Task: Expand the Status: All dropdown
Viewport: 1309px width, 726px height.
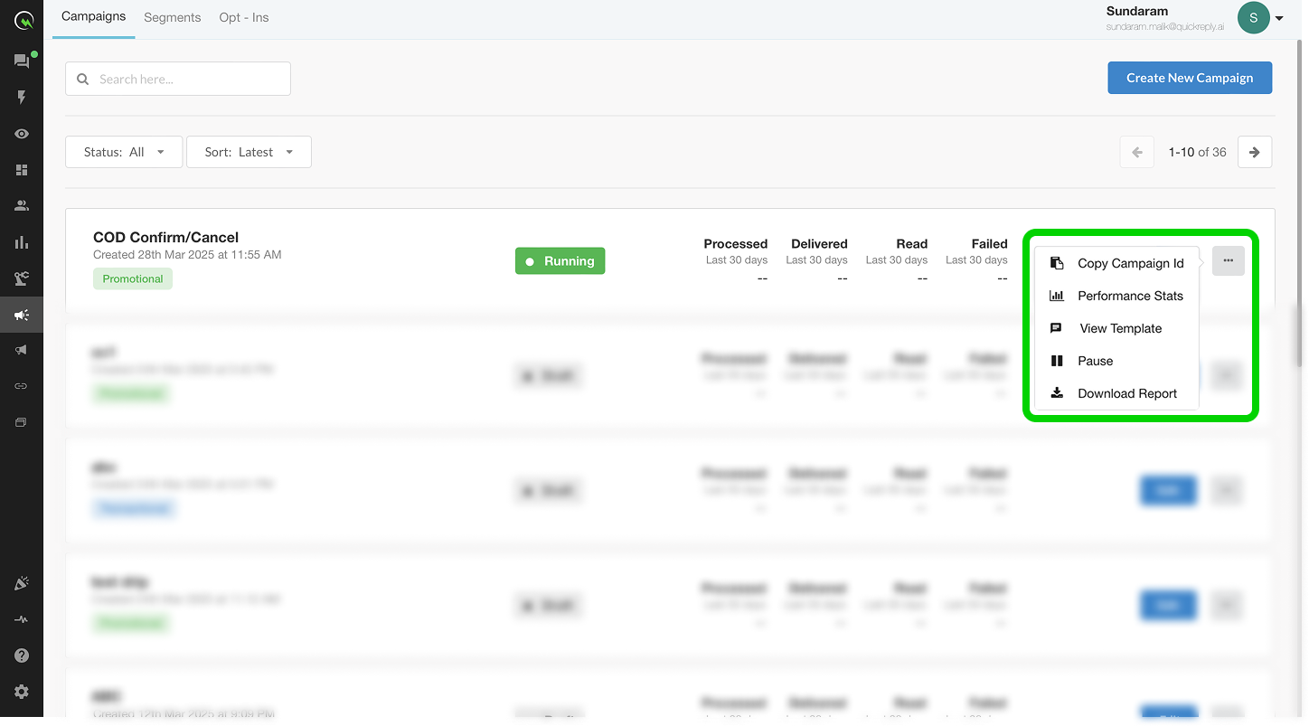Action: (124, 152)
